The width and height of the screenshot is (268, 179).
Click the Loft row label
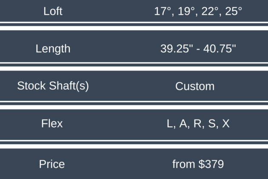coord(53,11)
